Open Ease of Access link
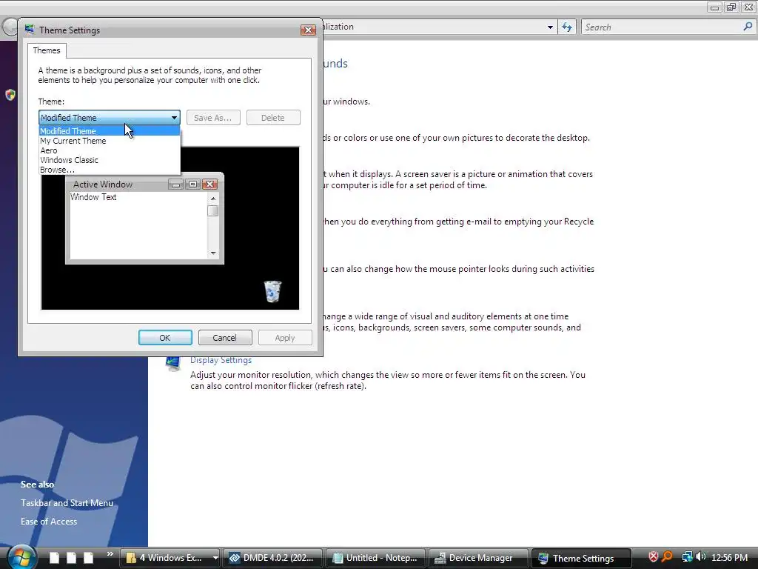This screenshot has width=758, height=569. coord(49,522)
